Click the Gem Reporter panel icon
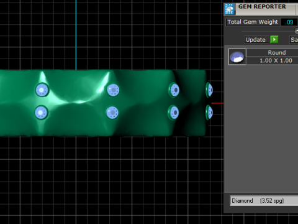Viewport: 298px width, 224px height. click(x=230, y=9)
